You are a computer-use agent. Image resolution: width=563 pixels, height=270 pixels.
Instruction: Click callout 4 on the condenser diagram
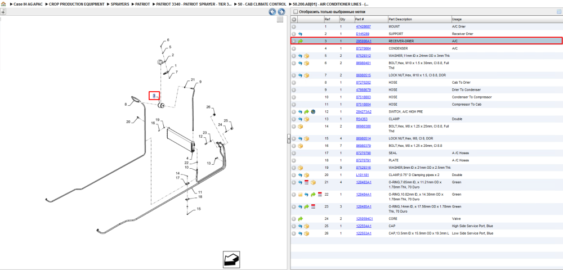187,158
